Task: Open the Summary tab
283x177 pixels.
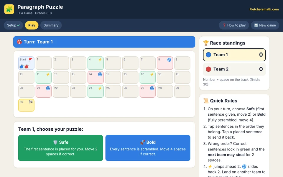Action: point(51,25)
